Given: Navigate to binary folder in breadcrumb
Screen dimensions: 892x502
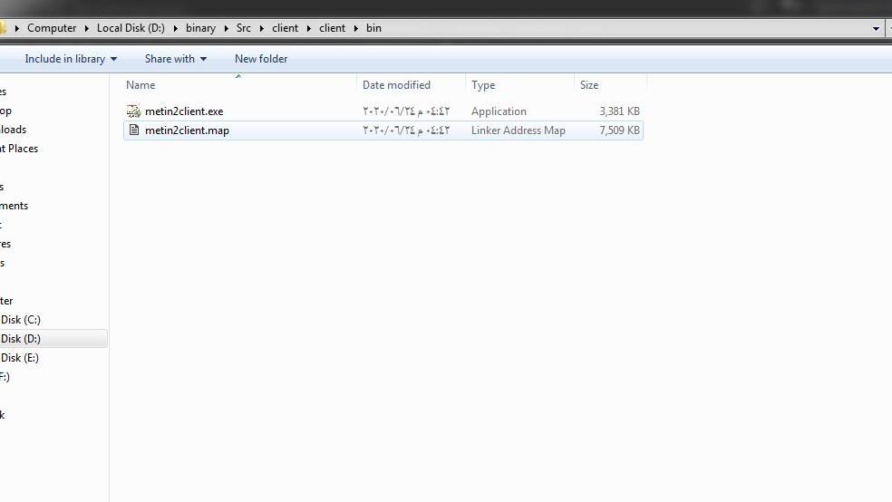Looking at the screenshot, I should (x=200, y=28).
